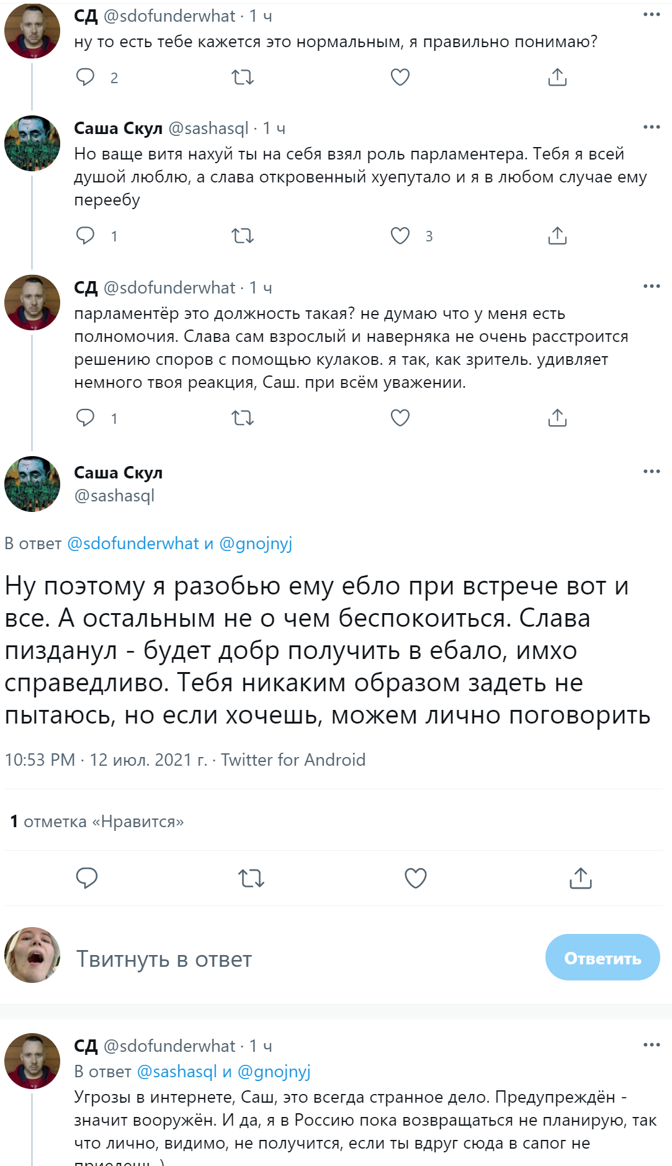
Task: Open Саша Скул's avatar on main tweet
Action: click(32, 484)
